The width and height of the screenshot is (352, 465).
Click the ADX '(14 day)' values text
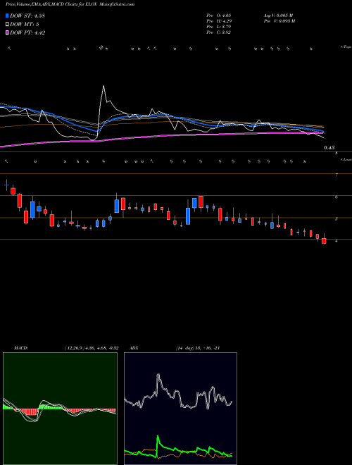tap(198, 348)
